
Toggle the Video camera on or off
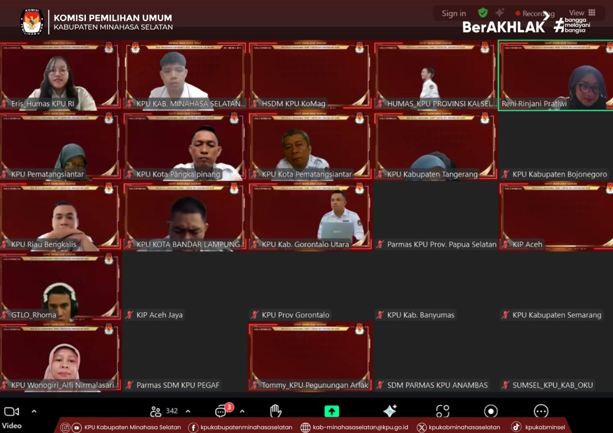(11, 412)
